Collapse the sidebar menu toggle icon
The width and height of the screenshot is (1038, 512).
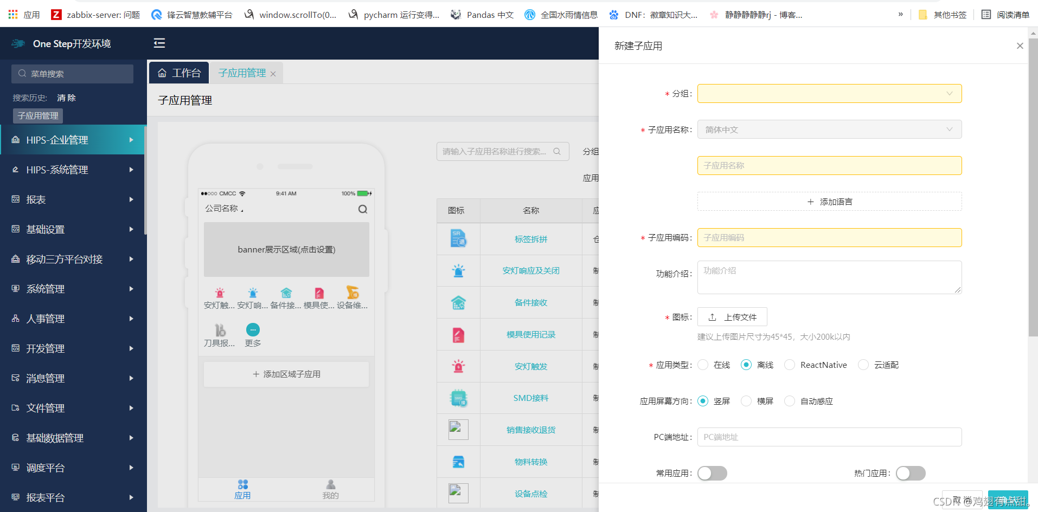(x=159, y=43)
